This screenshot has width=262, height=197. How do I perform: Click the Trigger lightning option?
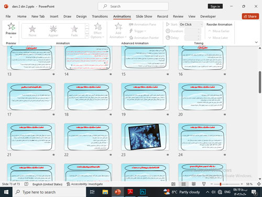[x=137, y=31]
